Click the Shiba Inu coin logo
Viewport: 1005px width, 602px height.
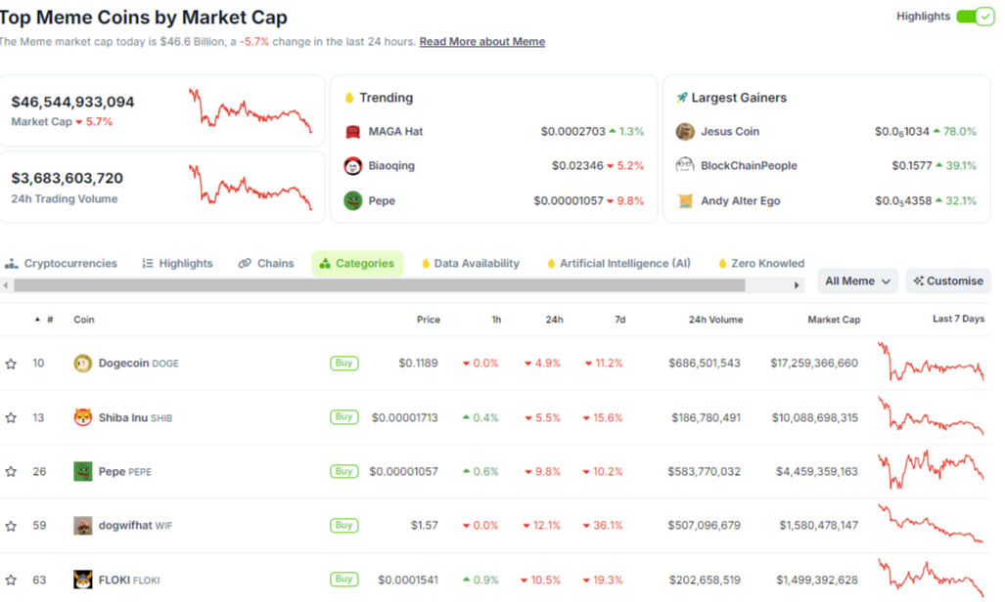pos(82,417)
